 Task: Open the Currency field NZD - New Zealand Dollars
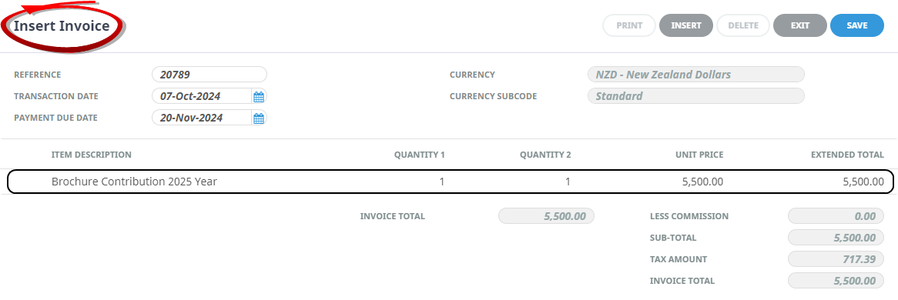coord(696,75)
